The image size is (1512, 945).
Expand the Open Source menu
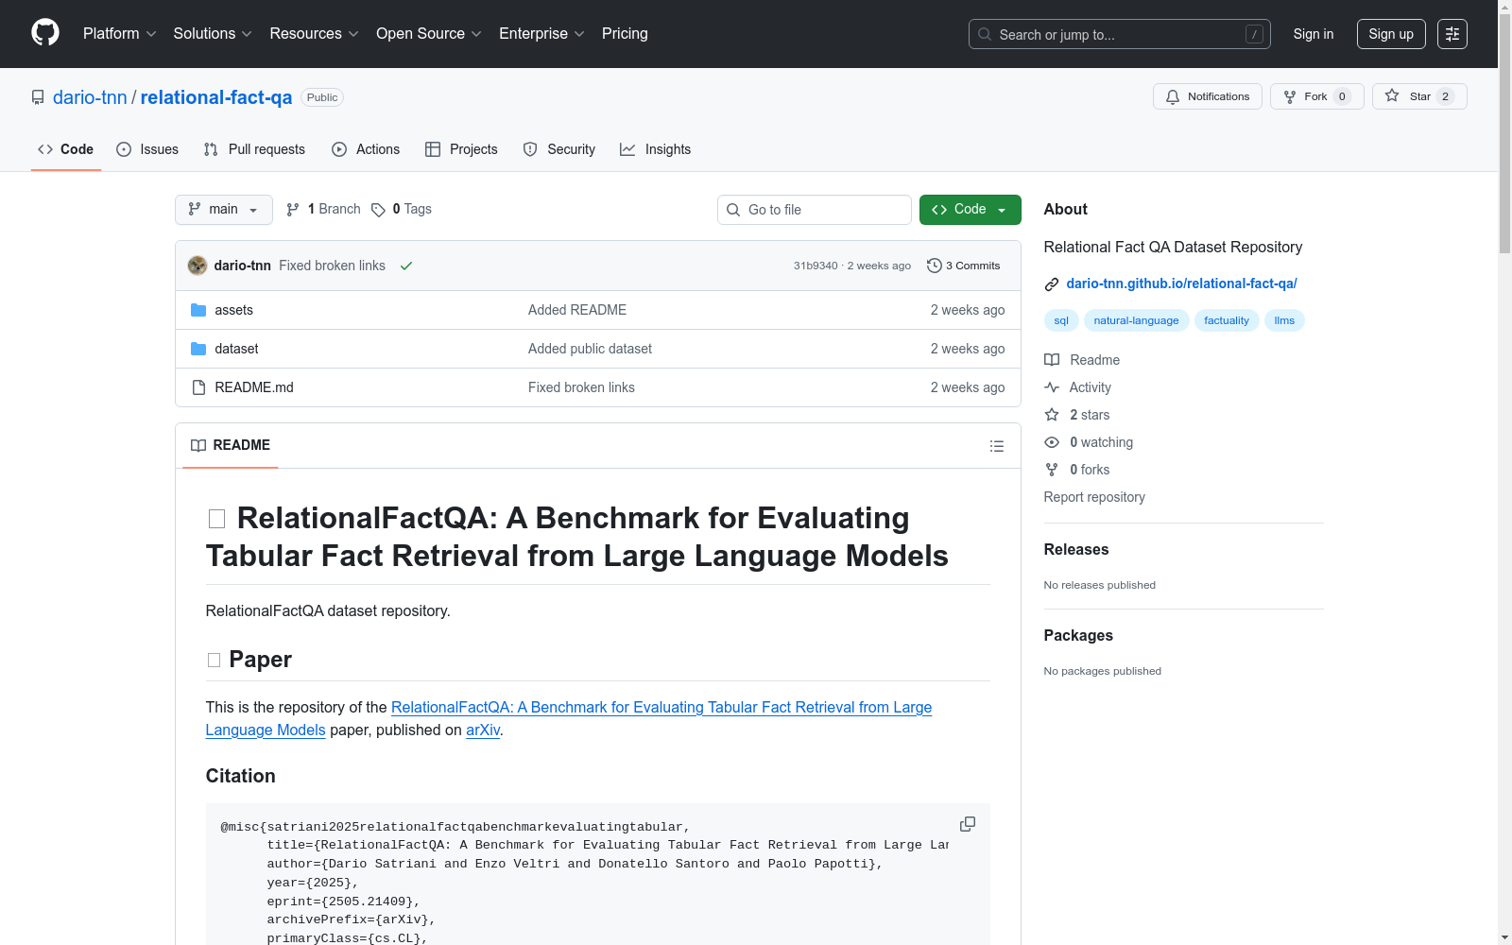point(429,34)
